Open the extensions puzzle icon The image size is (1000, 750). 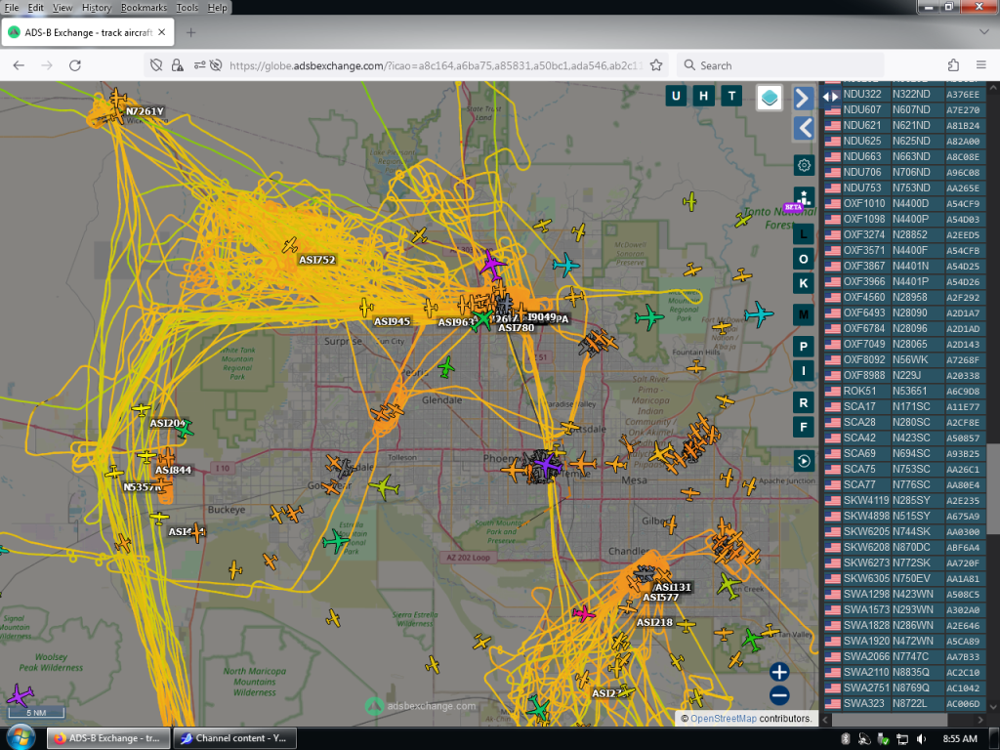point(953,65)
